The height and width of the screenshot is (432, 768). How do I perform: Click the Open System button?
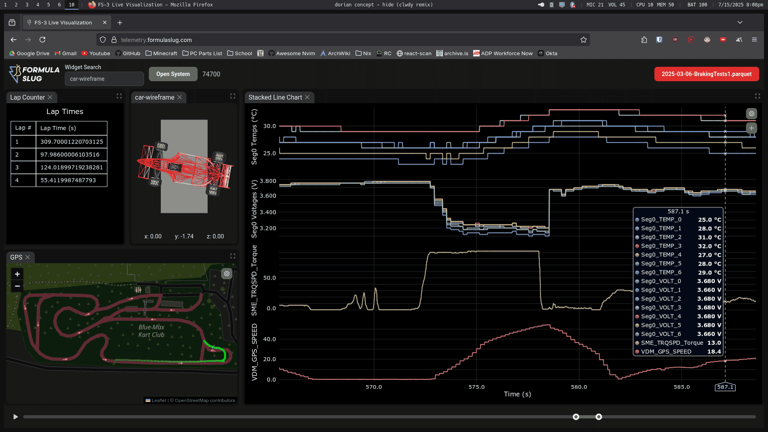coord(173,74)
